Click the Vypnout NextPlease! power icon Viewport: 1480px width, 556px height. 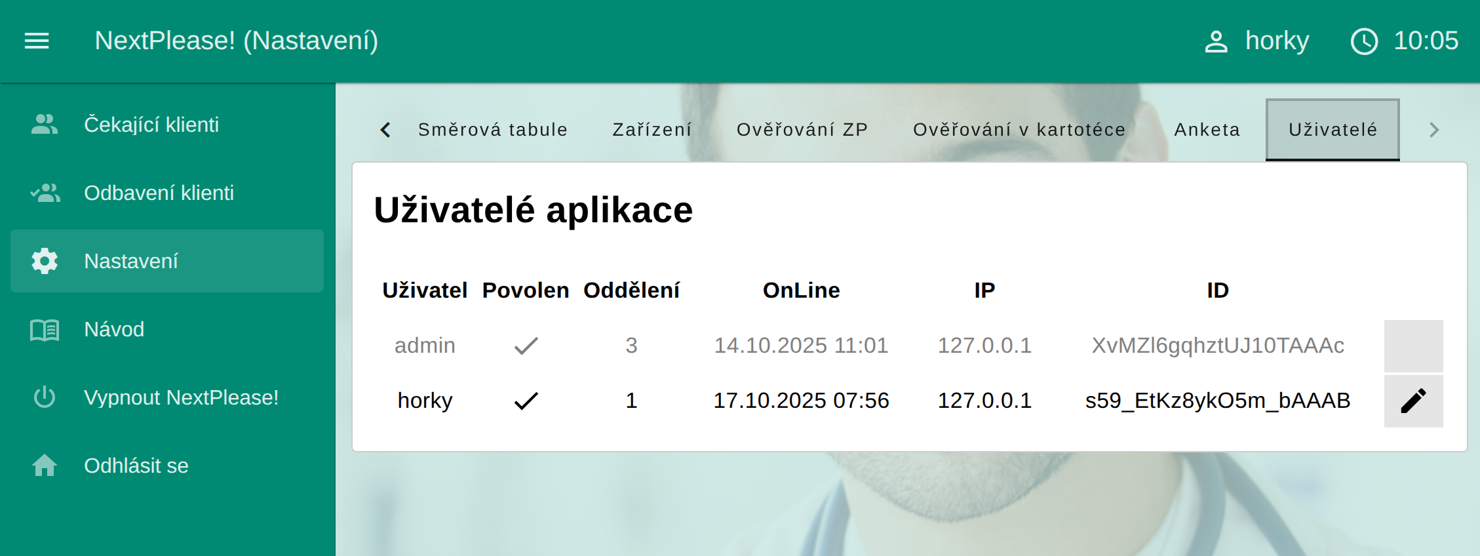(x=45, y=397)
